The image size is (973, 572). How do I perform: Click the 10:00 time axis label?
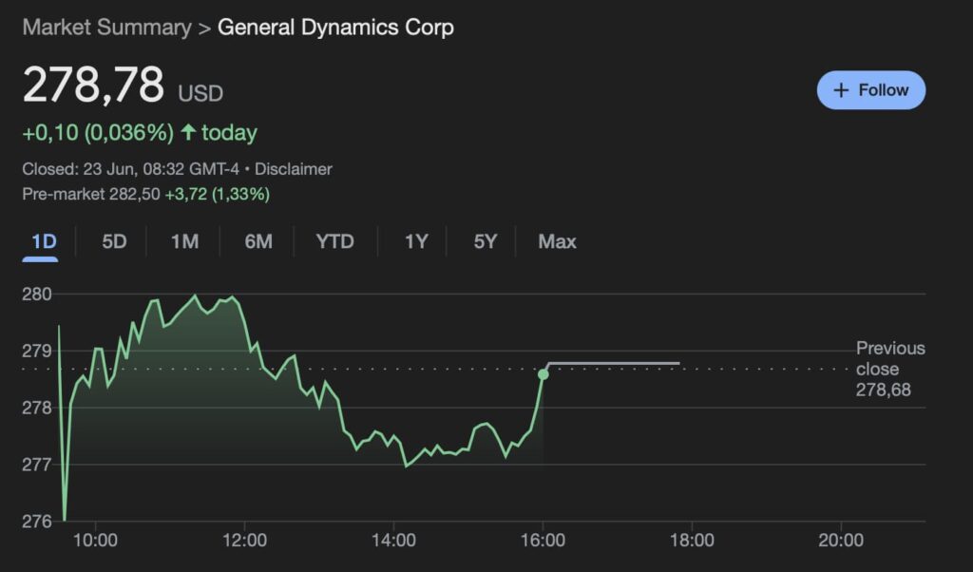coord(95,541)
